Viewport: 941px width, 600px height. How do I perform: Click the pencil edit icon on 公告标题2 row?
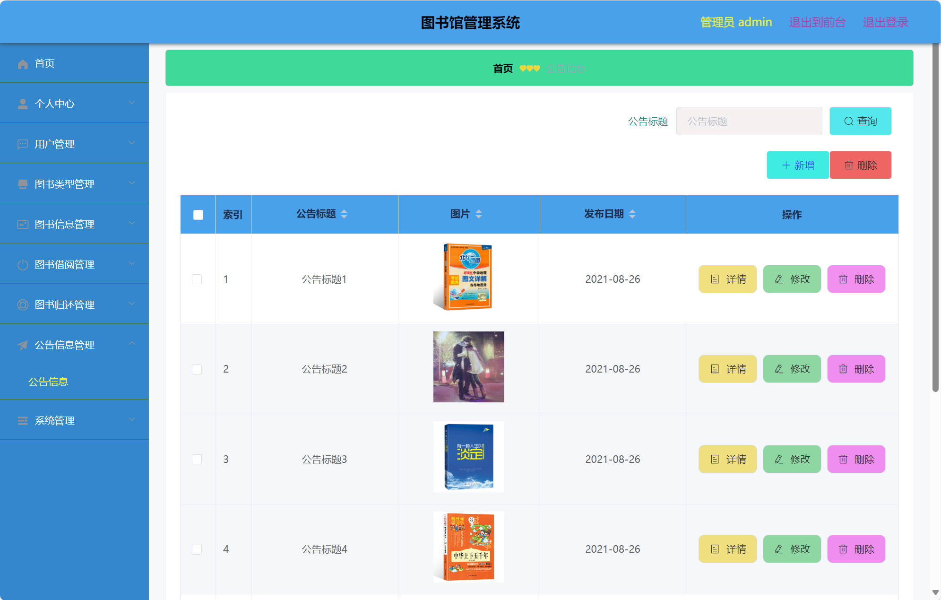click(779, 369)
